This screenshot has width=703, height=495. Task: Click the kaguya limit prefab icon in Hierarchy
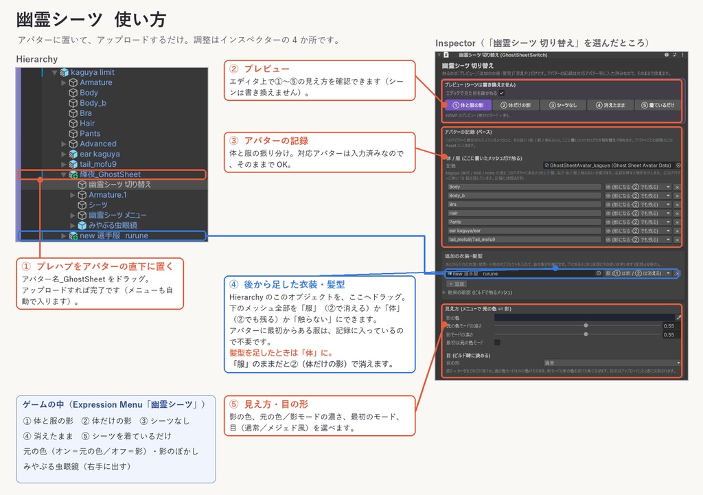[x=65, y=72]
